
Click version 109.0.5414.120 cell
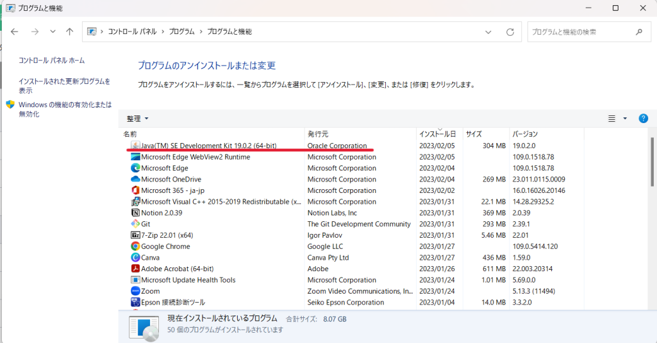tap(535, 246)
